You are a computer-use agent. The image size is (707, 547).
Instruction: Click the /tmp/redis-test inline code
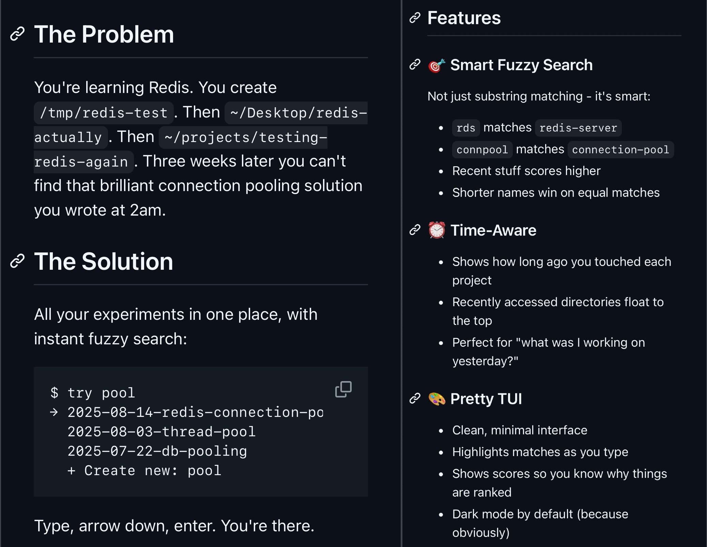coord(104,113)
